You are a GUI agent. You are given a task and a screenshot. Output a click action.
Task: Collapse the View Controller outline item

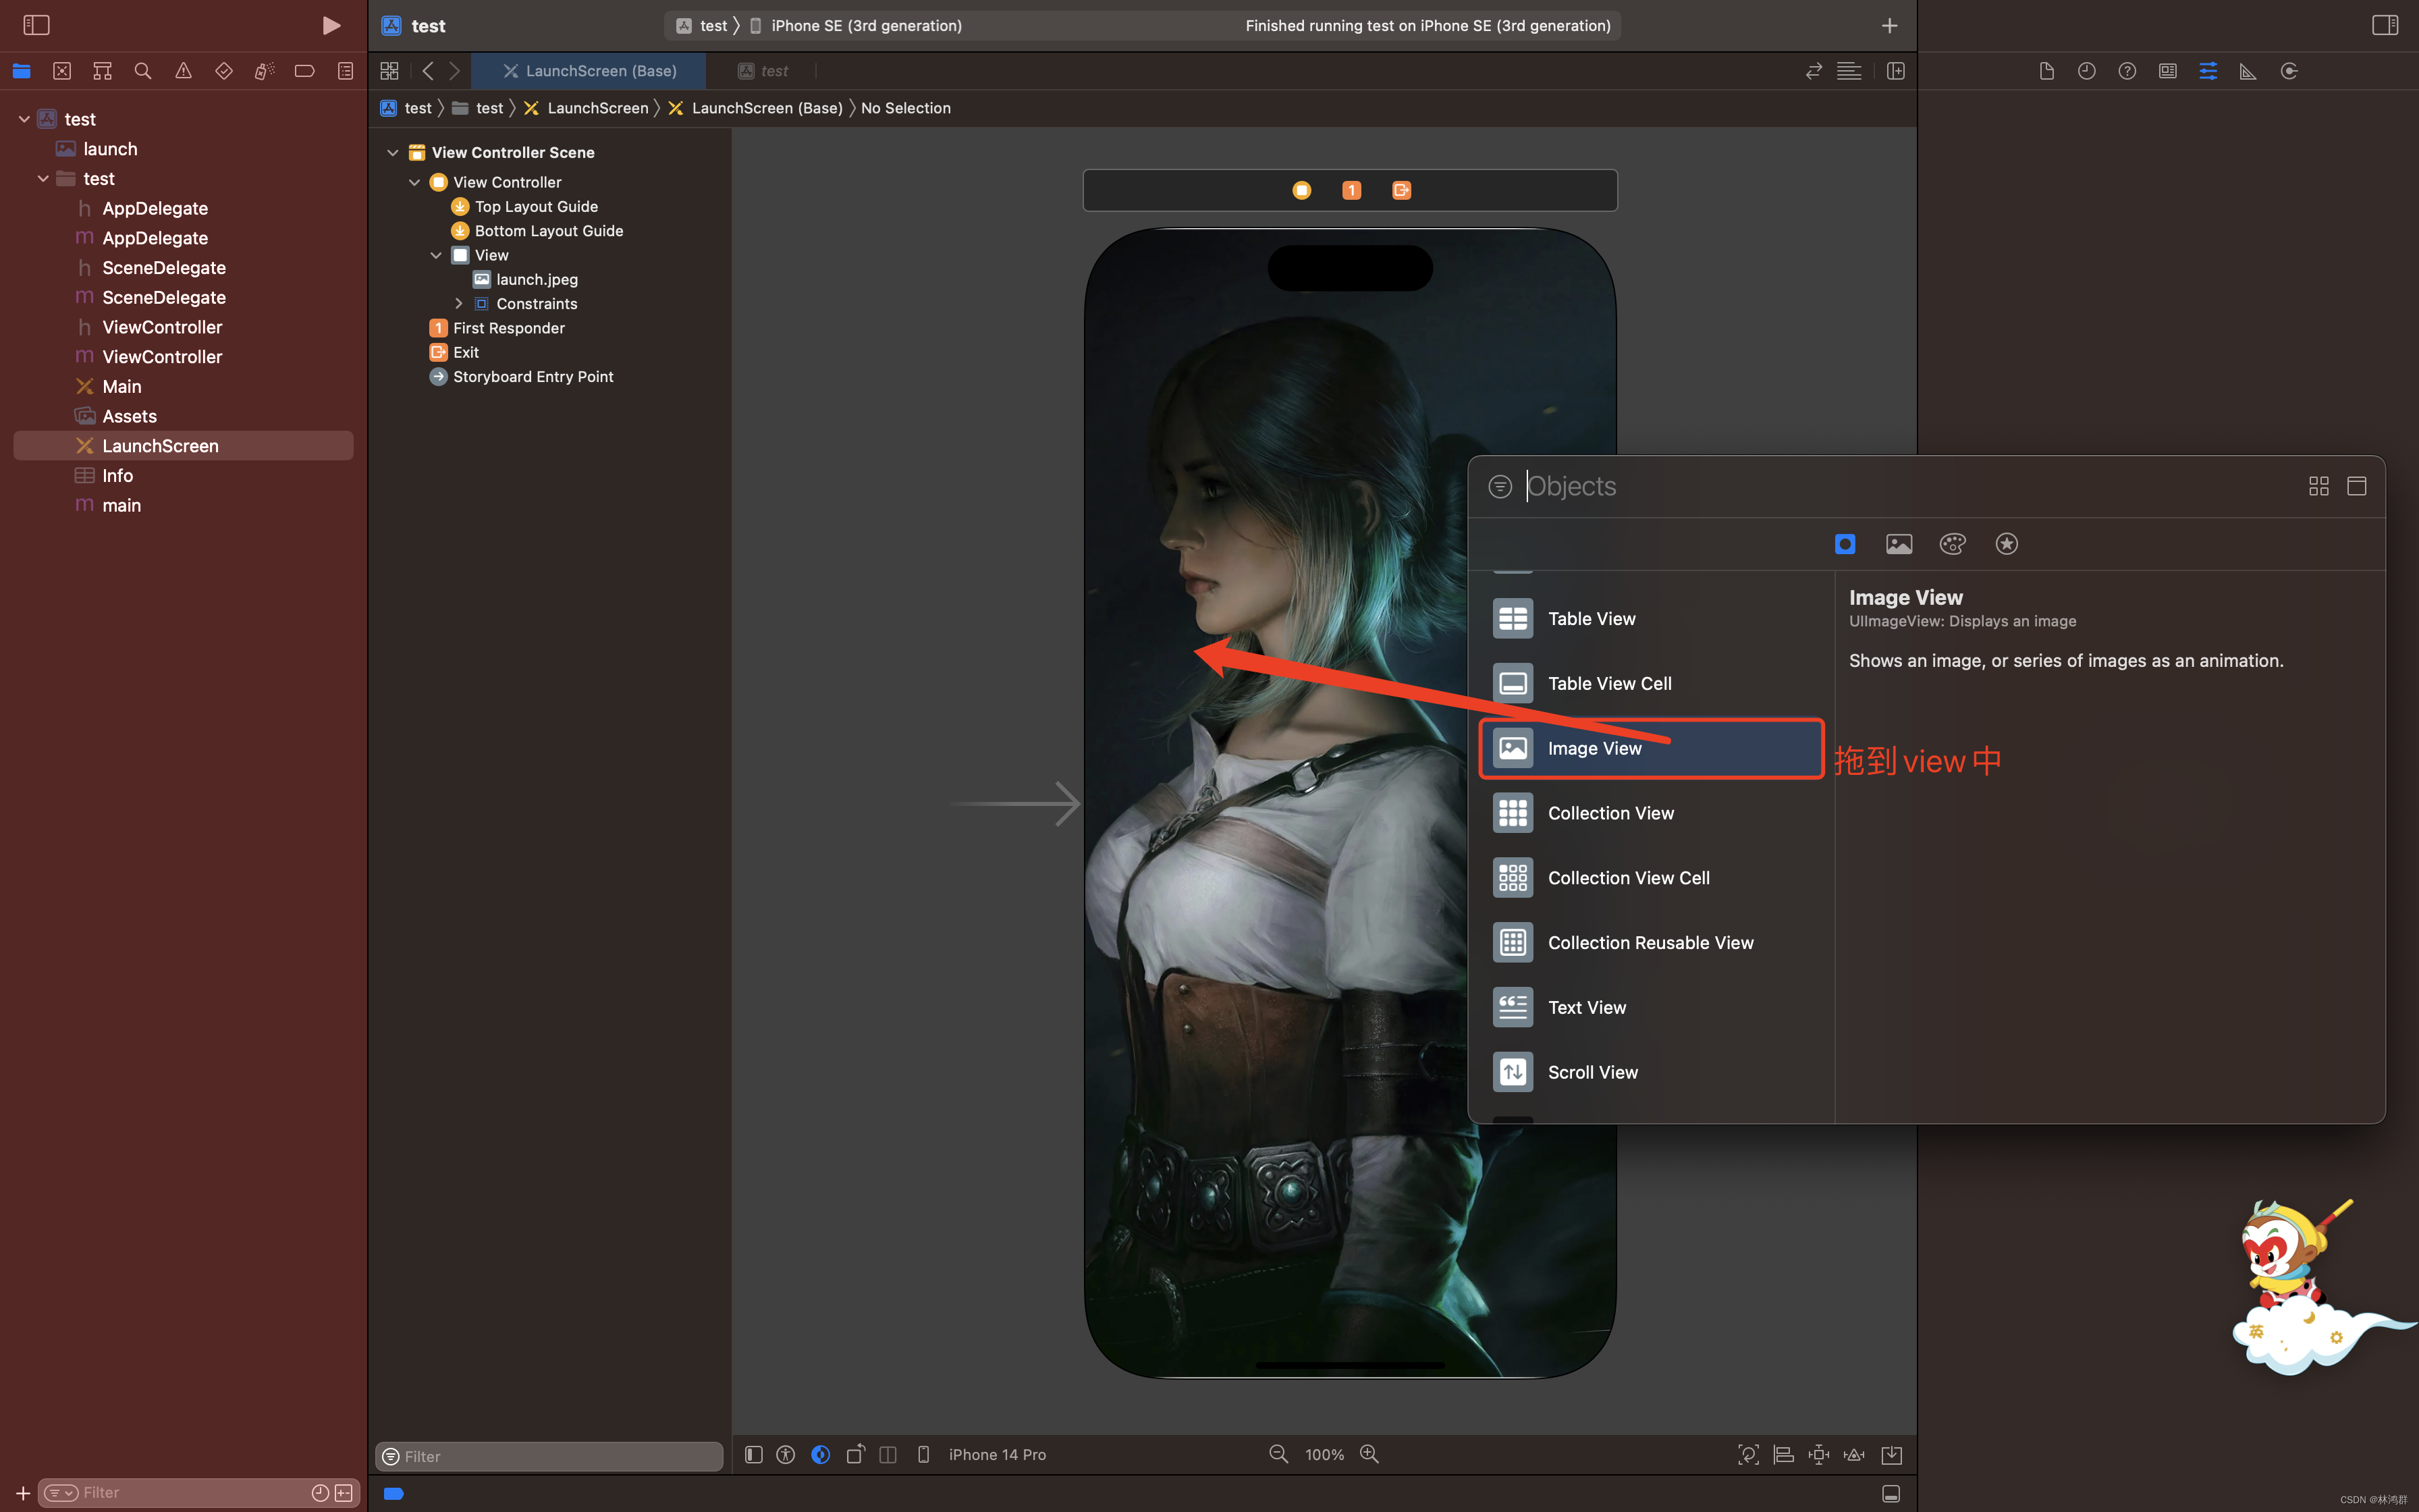[x=415, y=183]
